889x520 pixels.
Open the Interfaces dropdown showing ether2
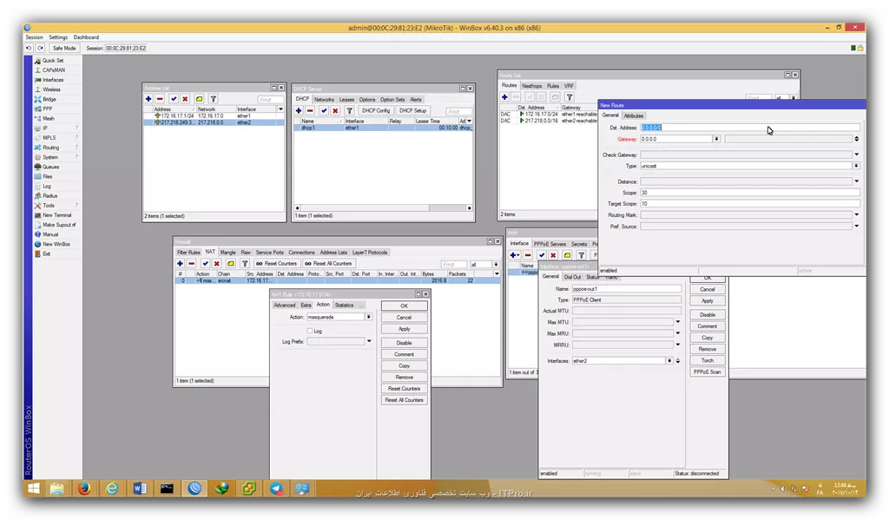pyautogui.click(x=669, y=360)
